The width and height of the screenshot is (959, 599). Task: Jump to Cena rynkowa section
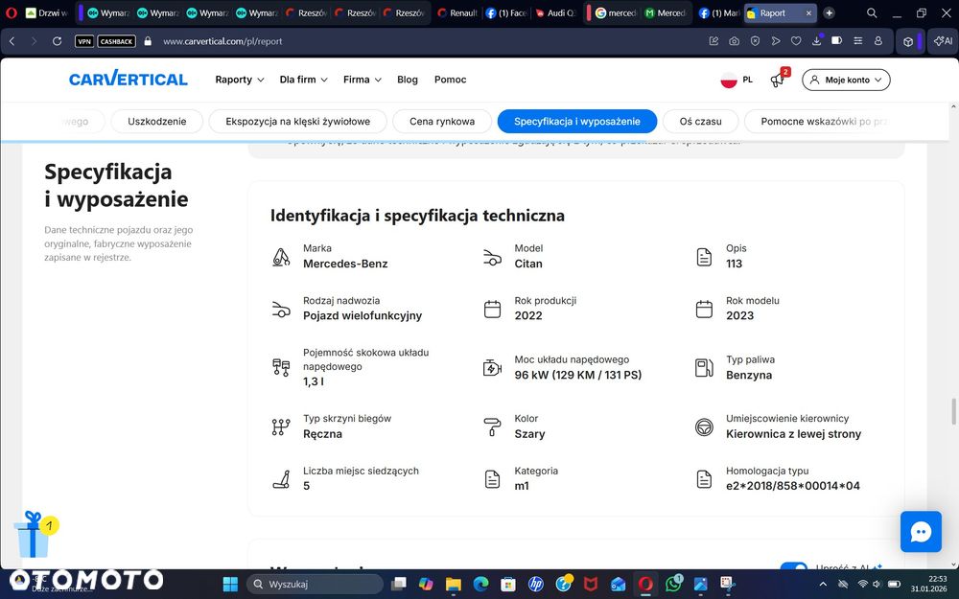click(x=442, y=121)
